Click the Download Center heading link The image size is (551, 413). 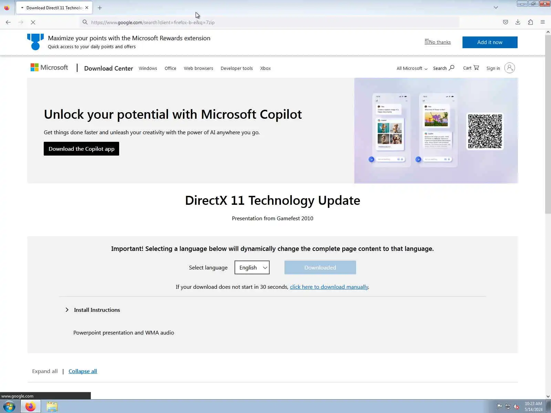(x=108, y=68)
